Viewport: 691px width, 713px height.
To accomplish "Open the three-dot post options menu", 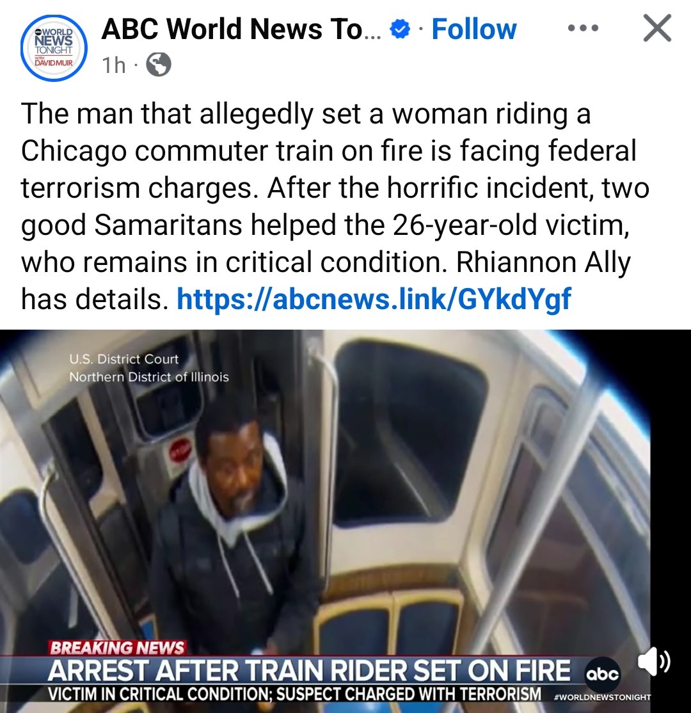I will (584, 28).
